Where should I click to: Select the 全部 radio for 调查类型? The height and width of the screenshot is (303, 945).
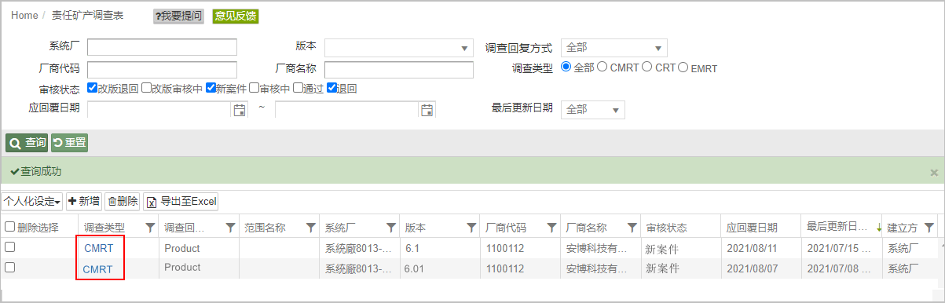click(566, 68)
